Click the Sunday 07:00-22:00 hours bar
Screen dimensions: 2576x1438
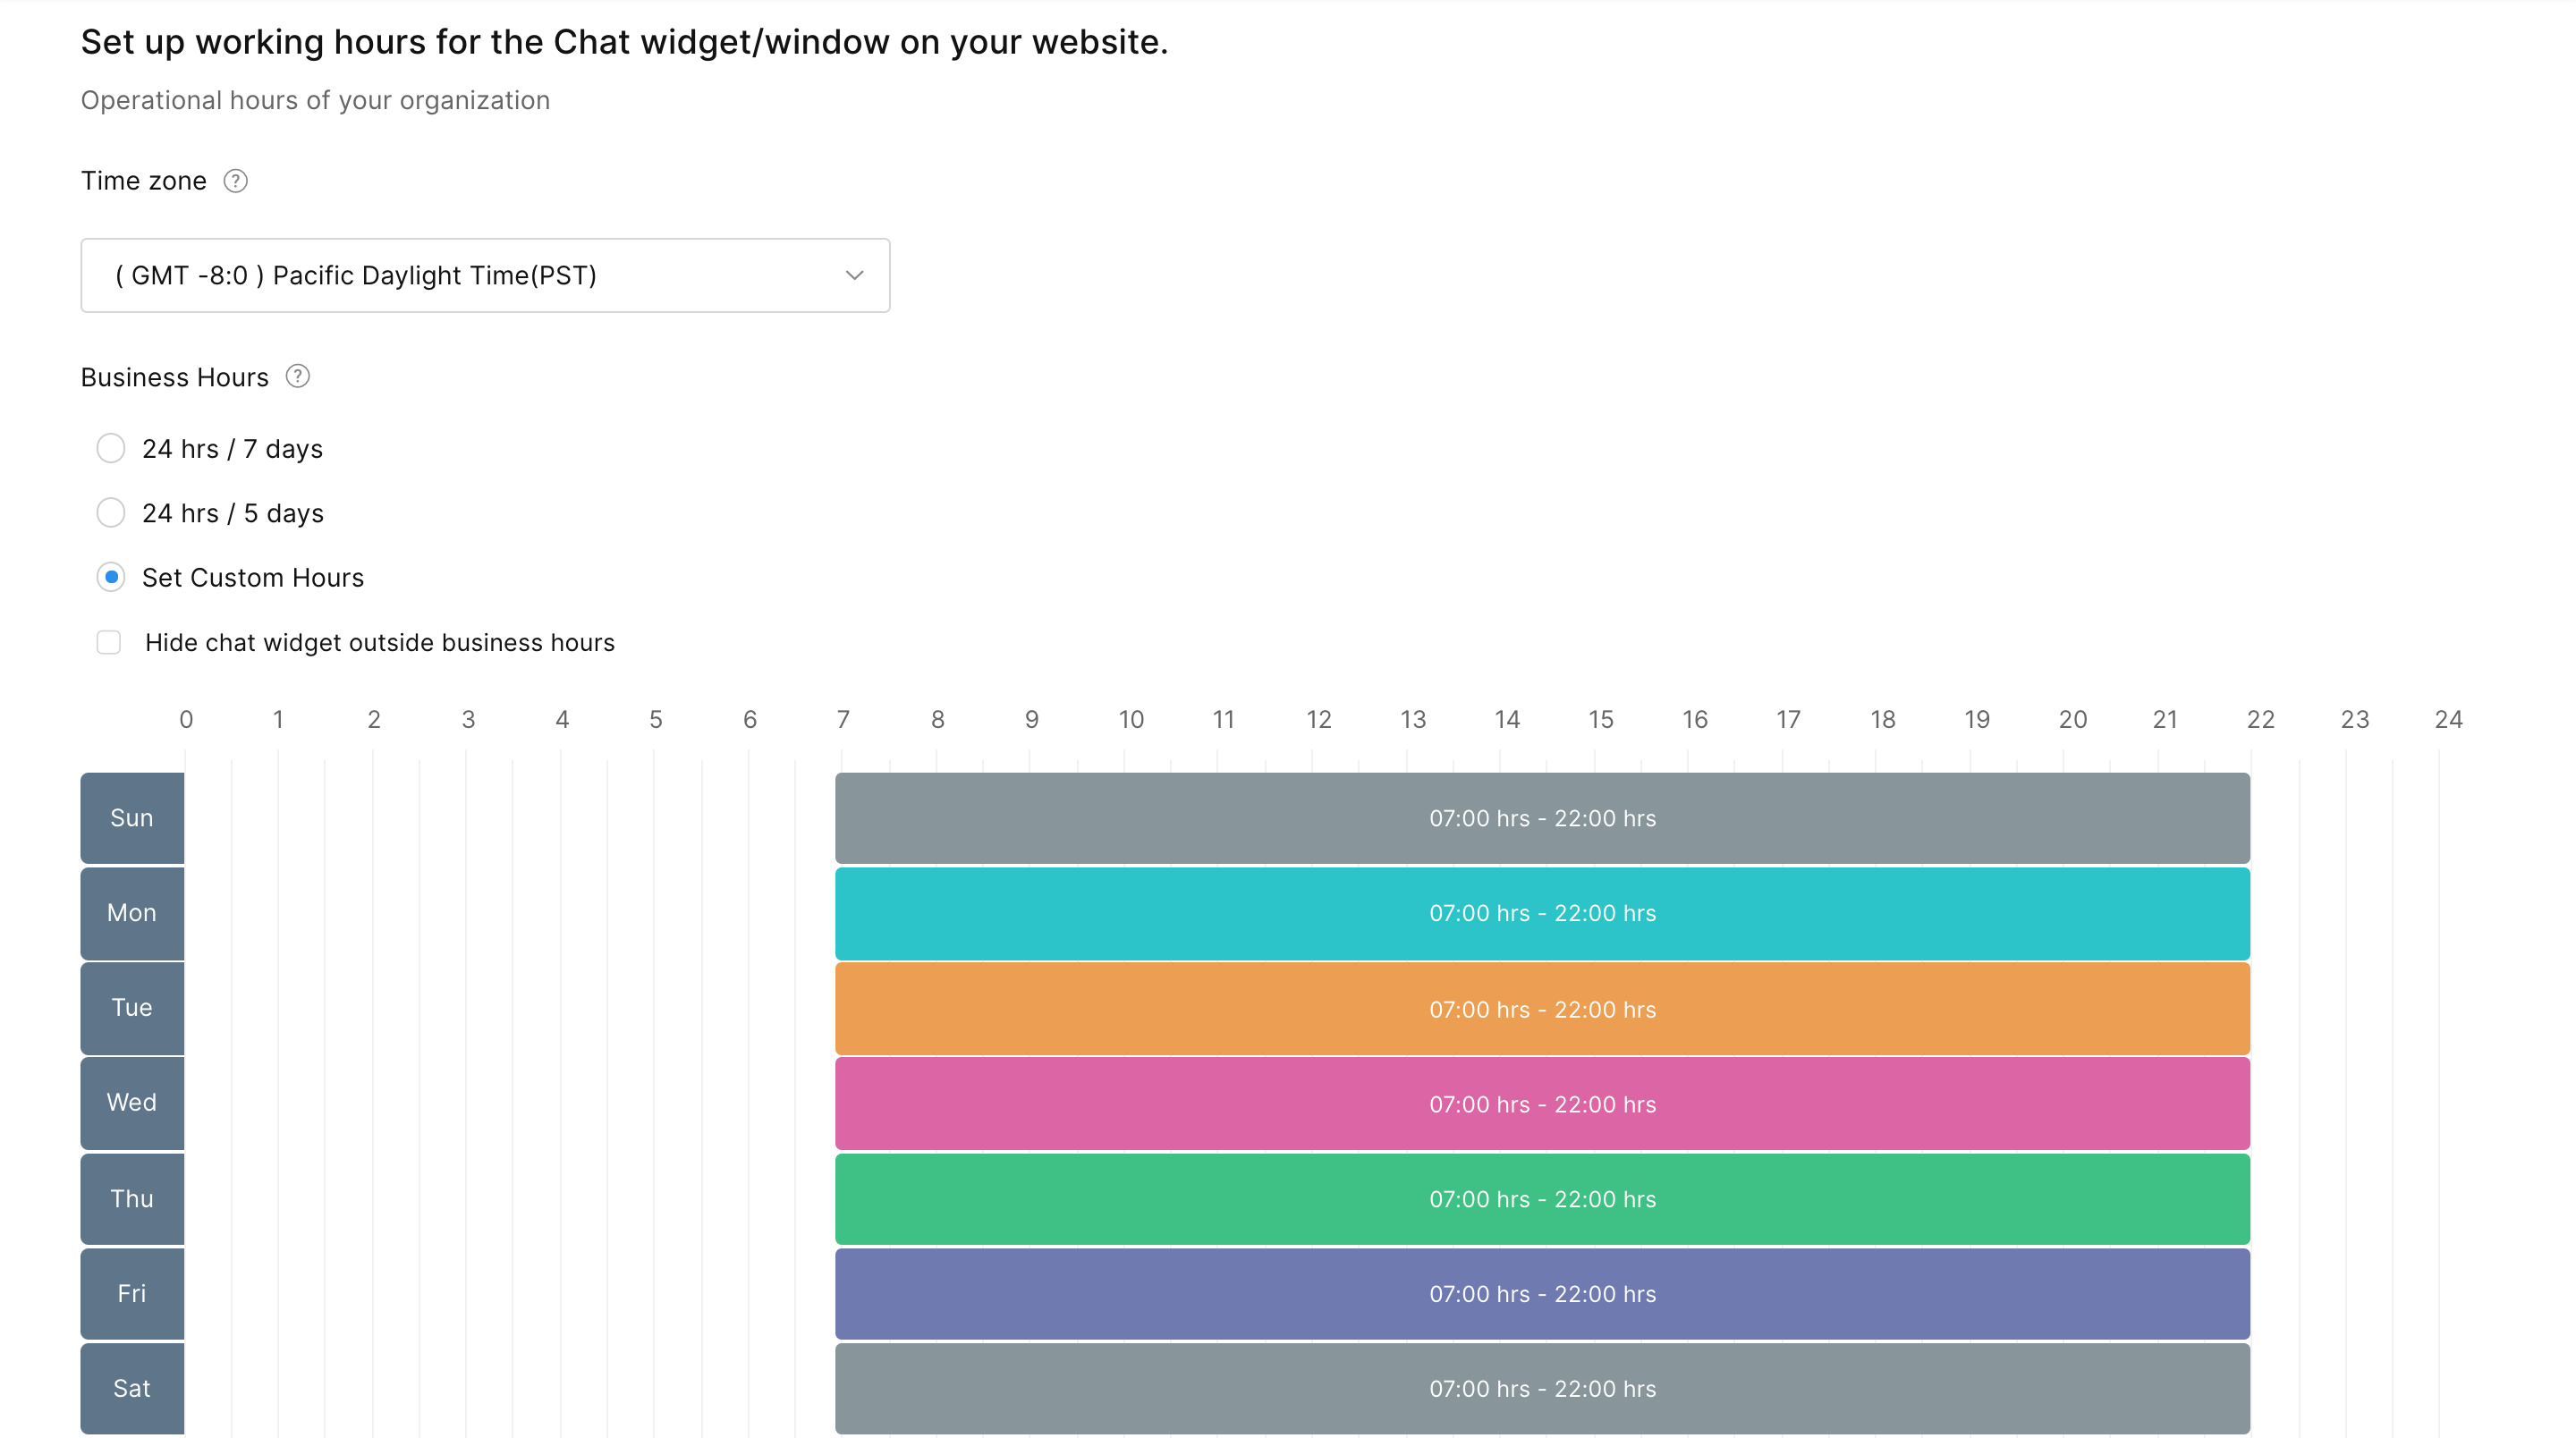point(1542,818)
